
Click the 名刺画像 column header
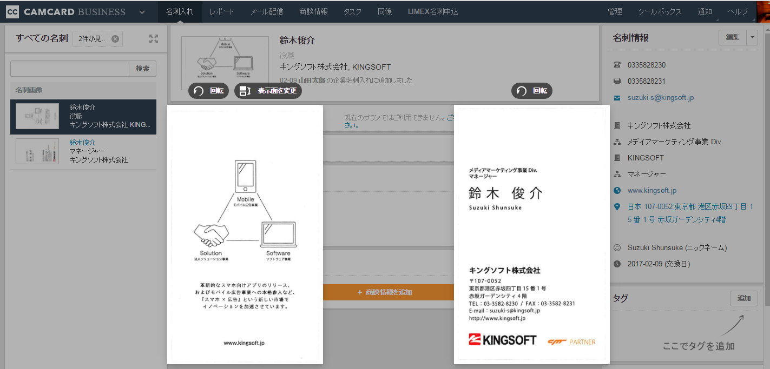point(83,90)
